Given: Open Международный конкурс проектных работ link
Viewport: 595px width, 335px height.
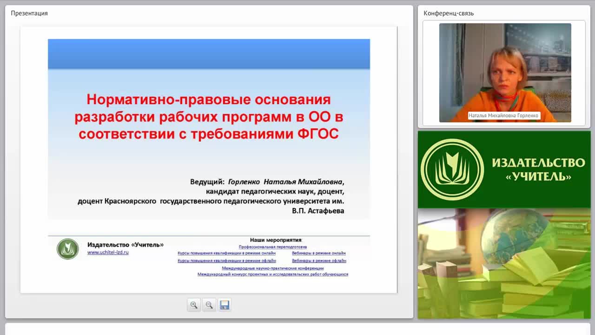Looking at the screenshot, I should [273, 275].
